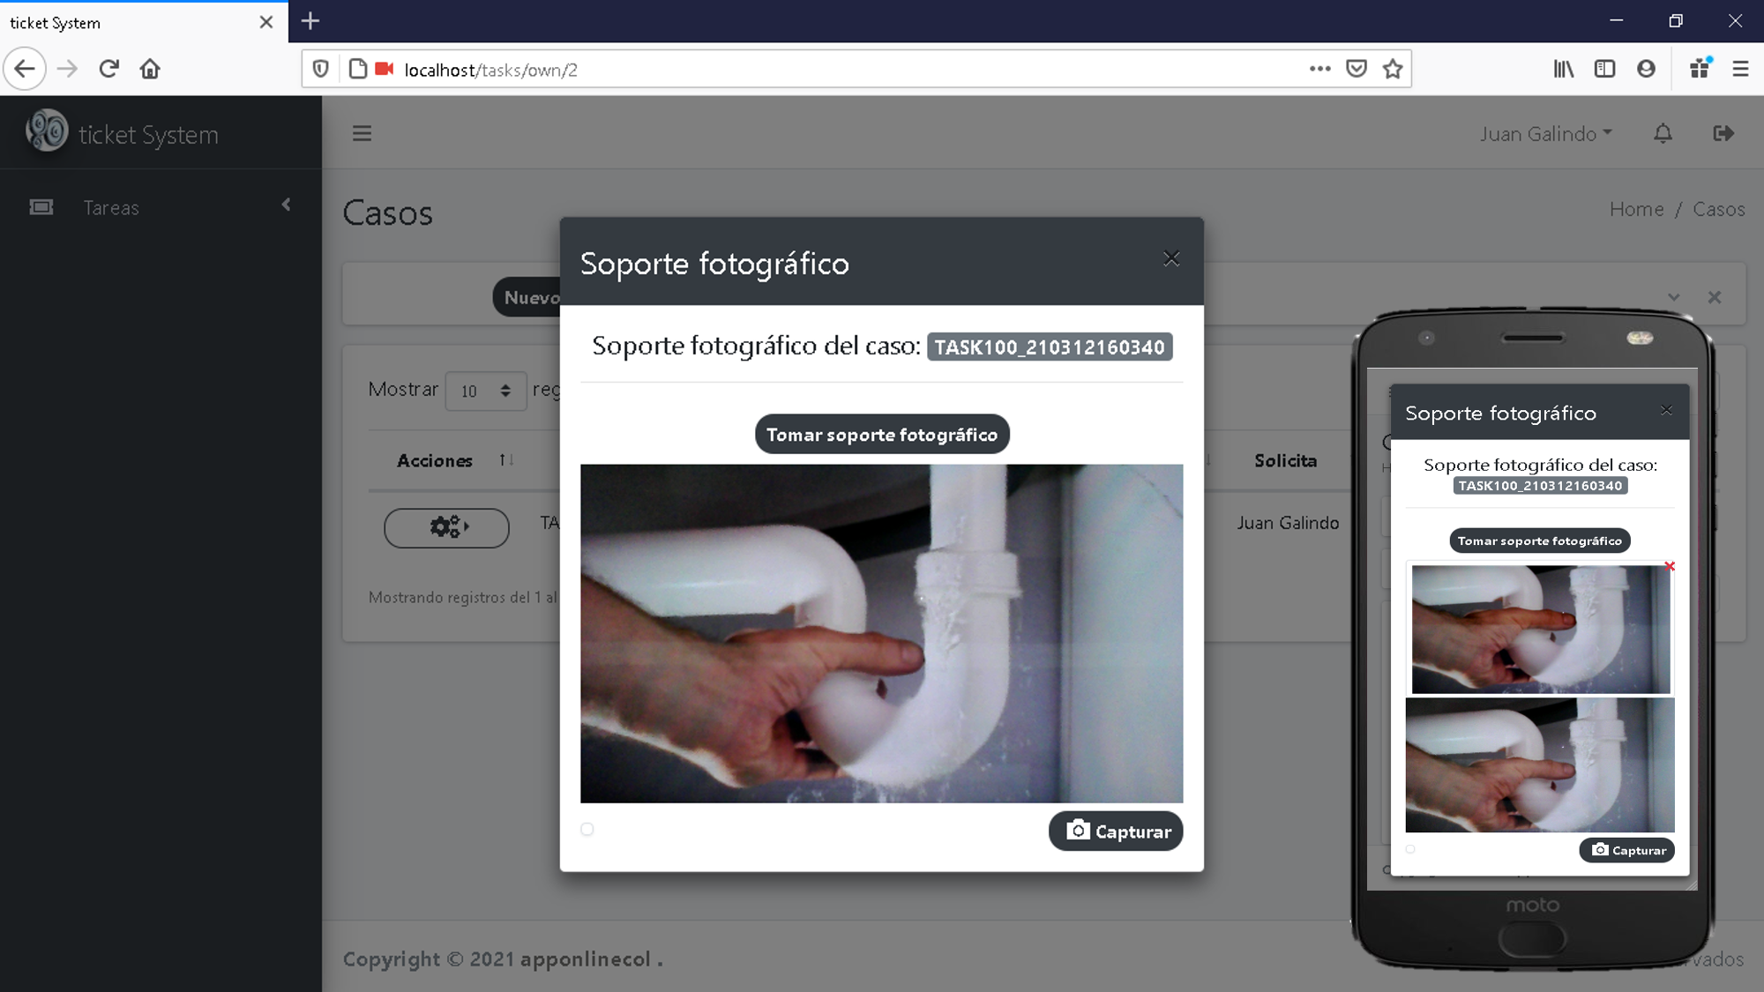Go back using the browser back arrow
Viewport: 1764px width, 992px height.
tap(25, 69)
